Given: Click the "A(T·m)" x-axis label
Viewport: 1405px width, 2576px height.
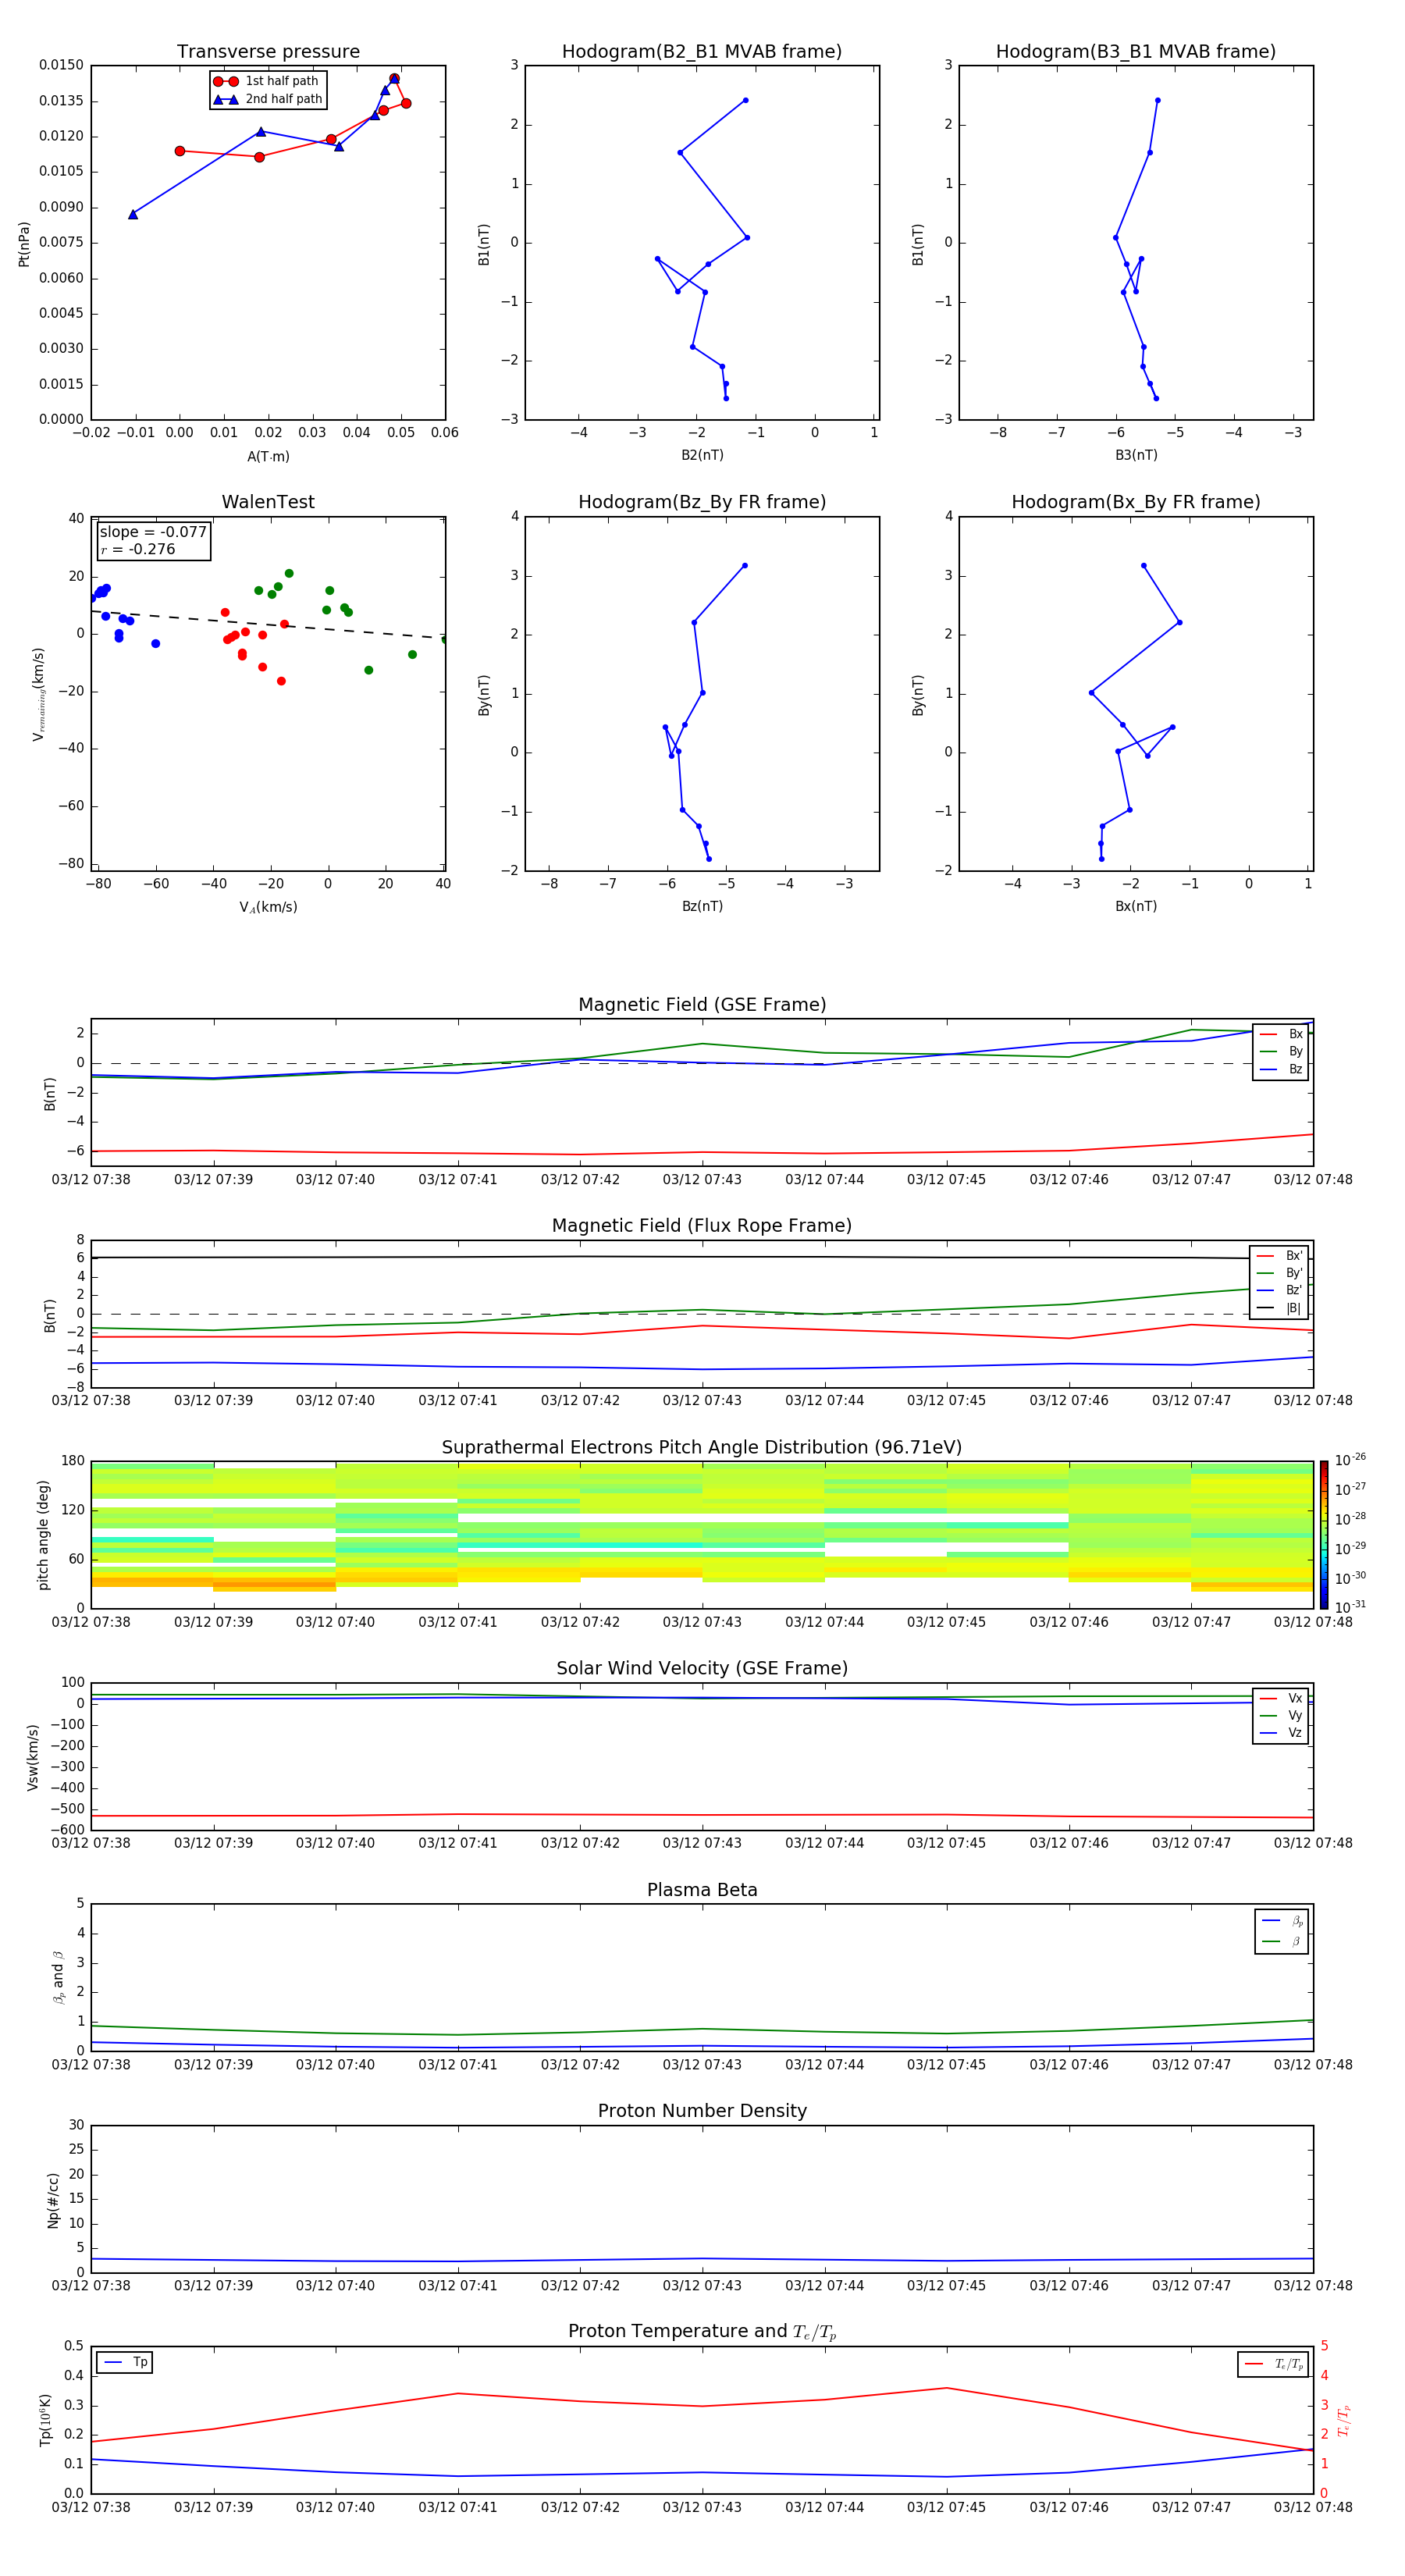Looking at the screenshot, I should pos(268,457).
